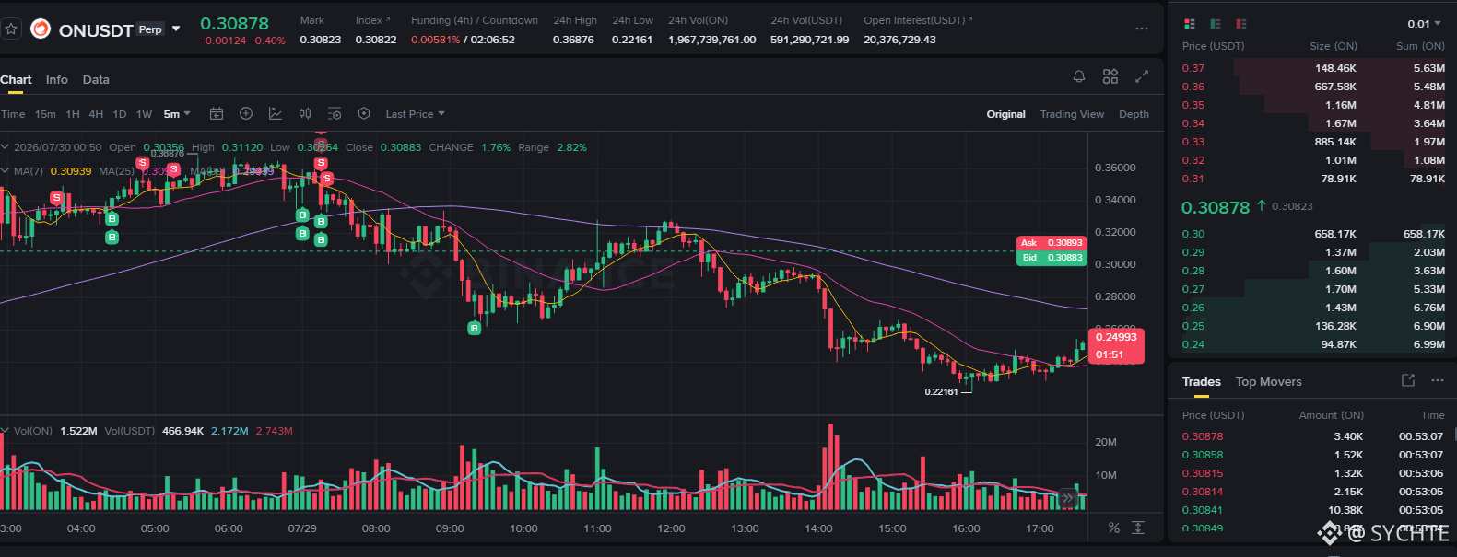Click the add (plus circle) chart icon
The height and width of the screenshot is (557, 1457).
click(x=246, y=113)
